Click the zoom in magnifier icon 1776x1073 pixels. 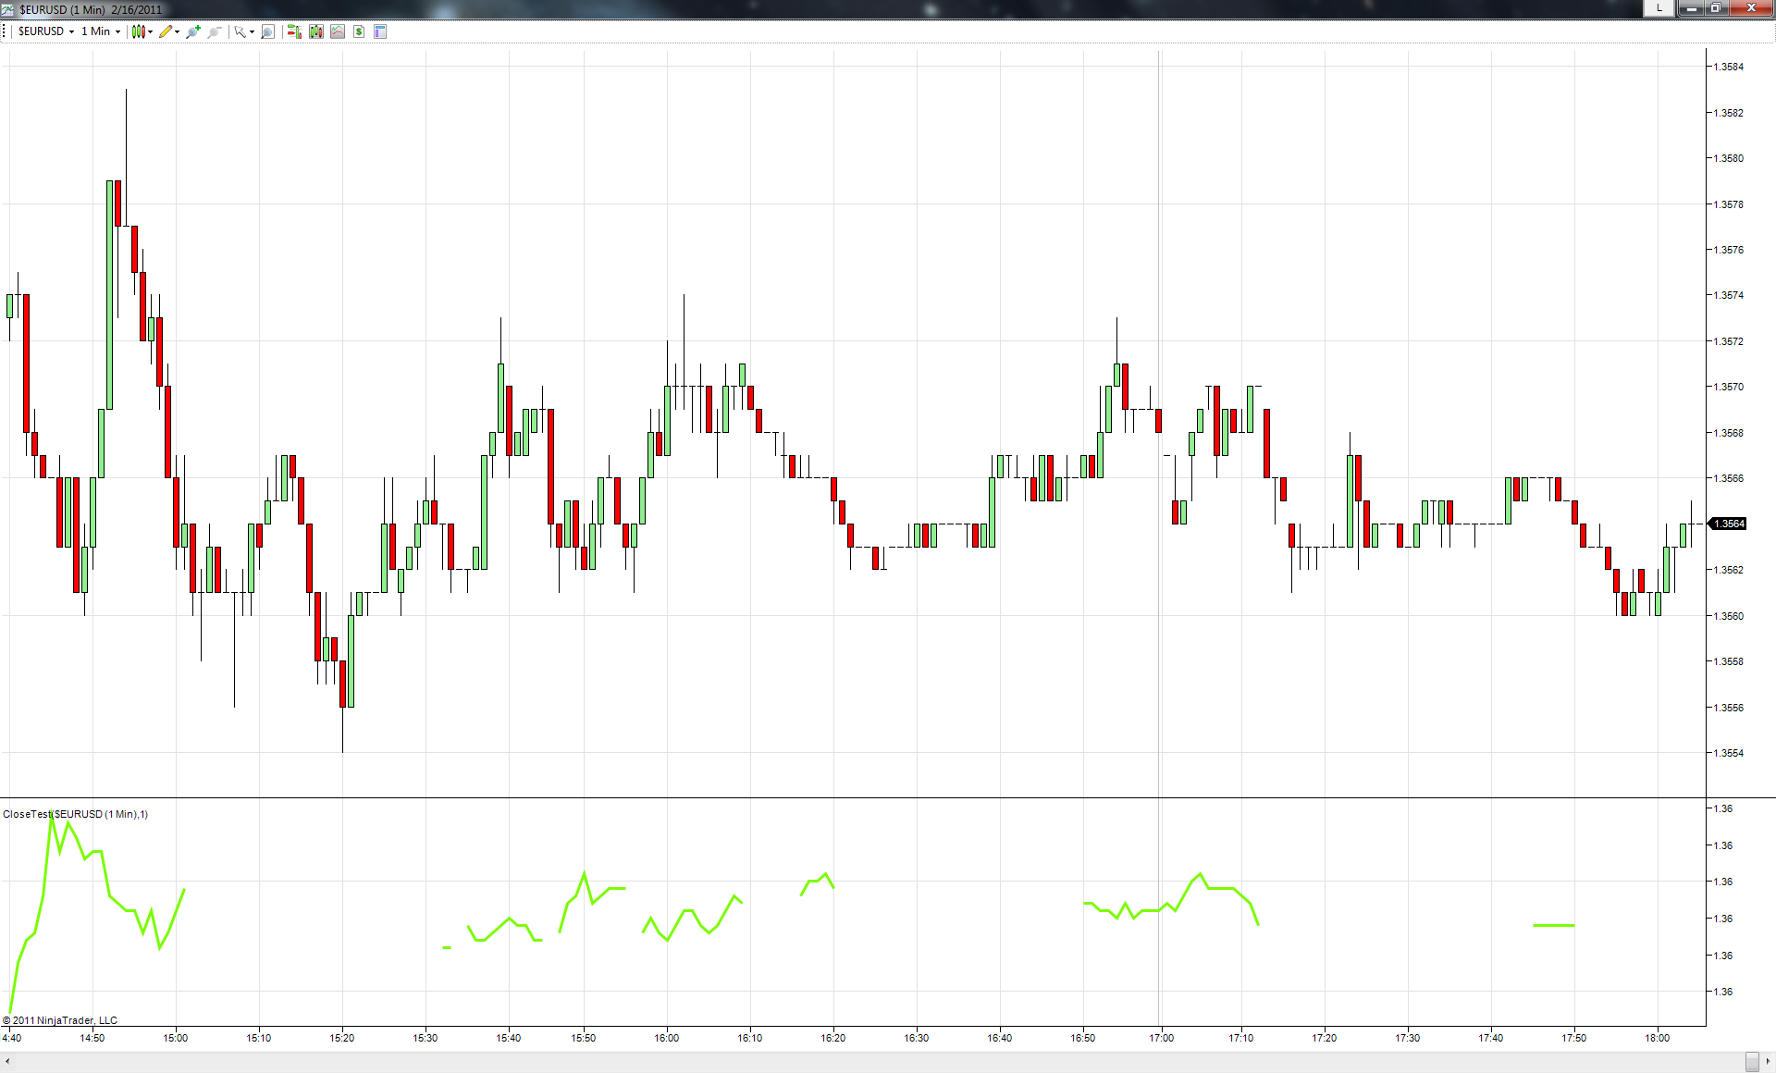pos(193,31)
